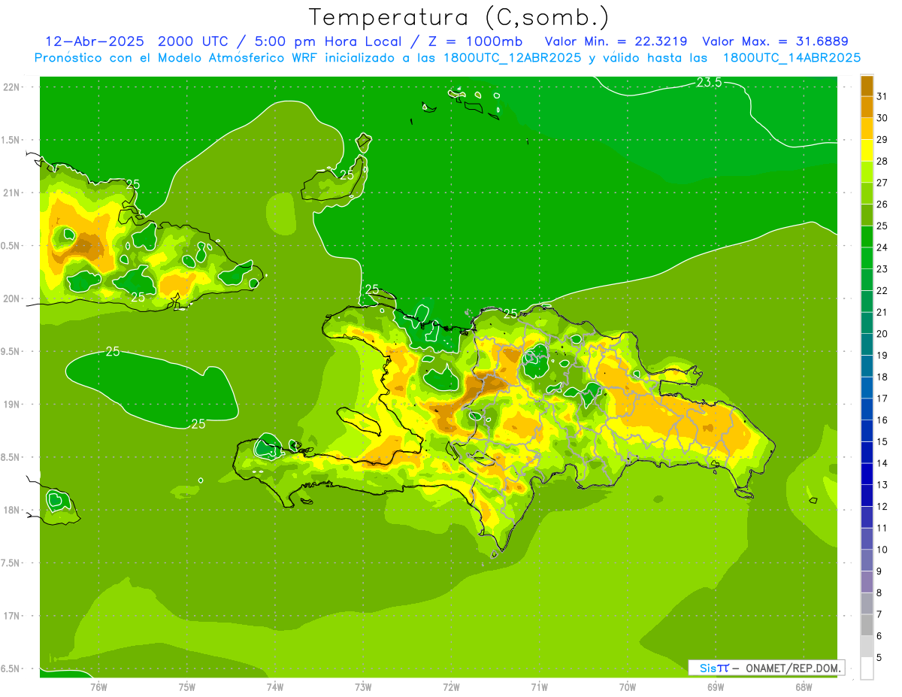
Task: Click the legend value "18"
Action: point(882,377)
